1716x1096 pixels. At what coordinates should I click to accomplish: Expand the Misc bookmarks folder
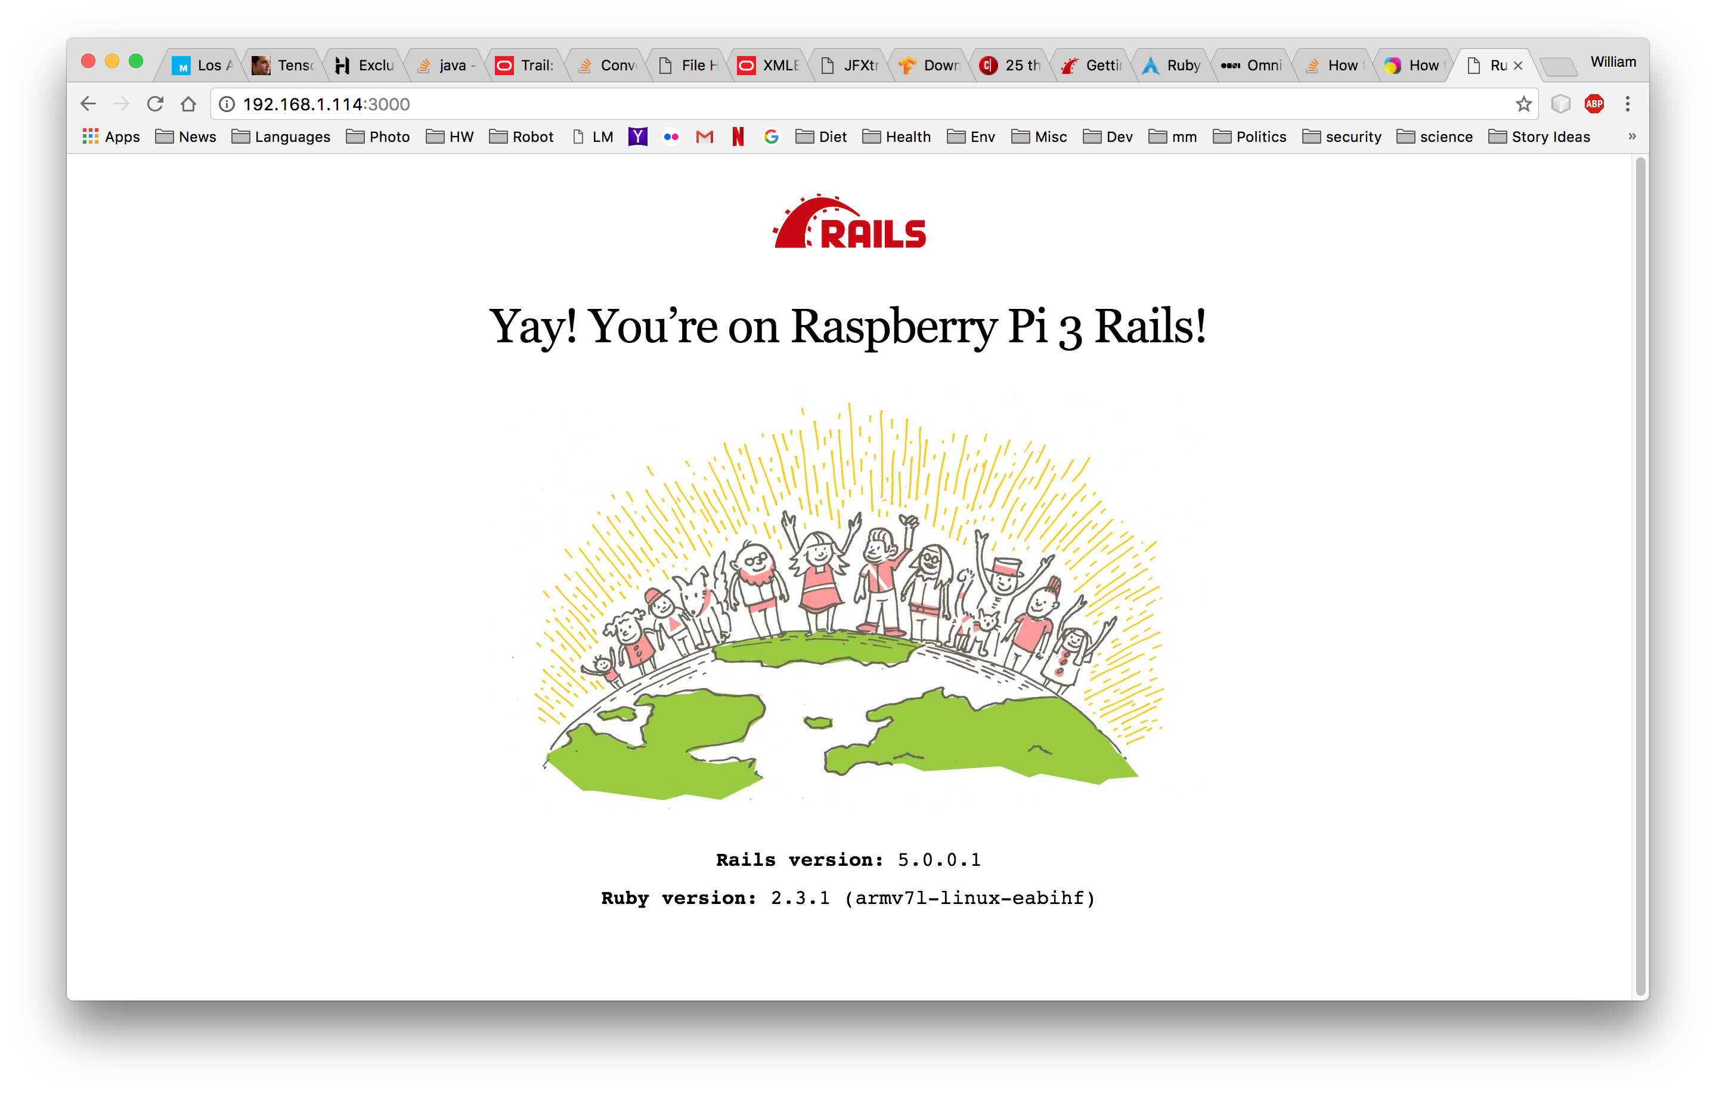pos(1039,137)
